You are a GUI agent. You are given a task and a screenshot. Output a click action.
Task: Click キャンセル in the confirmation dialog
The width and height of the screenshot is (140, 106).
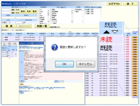(x=86, y=64)
